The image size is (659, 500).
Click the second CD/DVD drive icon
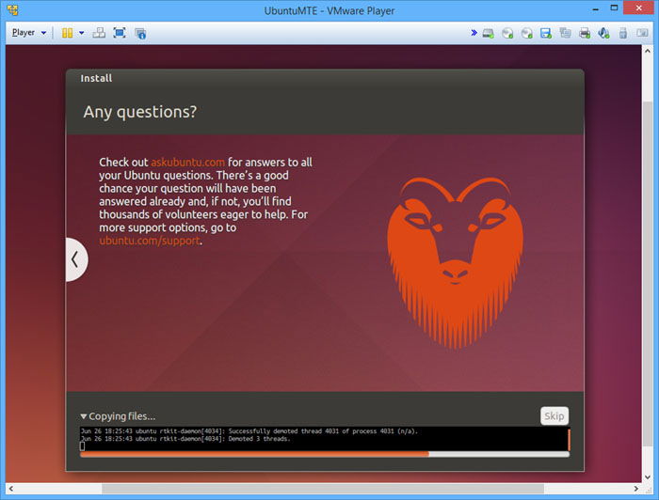pyautogui.click(x=526, y=33)
